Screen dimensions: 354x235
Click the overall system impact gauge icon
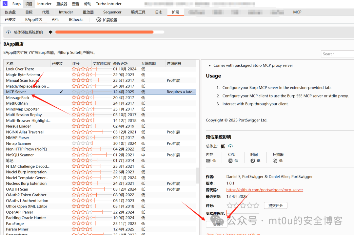(x=9, y=32)
